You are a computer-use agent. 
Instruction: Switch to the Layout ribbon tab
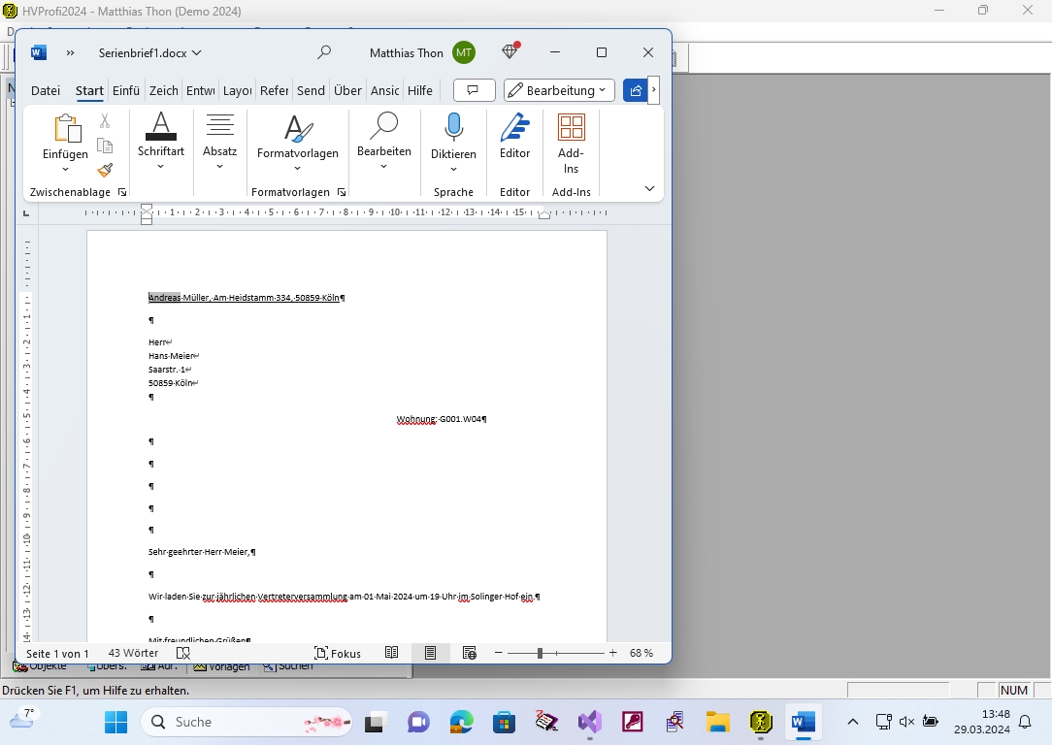point(238,90)
